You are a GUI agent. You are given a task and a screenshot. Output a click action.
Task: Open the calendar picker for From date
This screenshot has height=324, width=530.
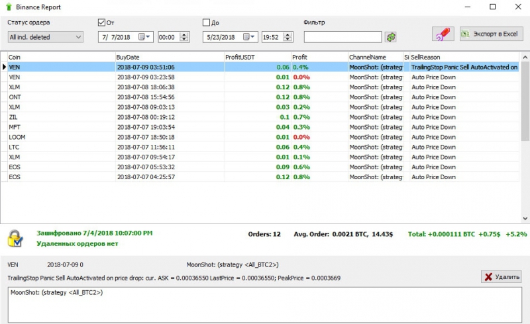[x=144, y=37]
